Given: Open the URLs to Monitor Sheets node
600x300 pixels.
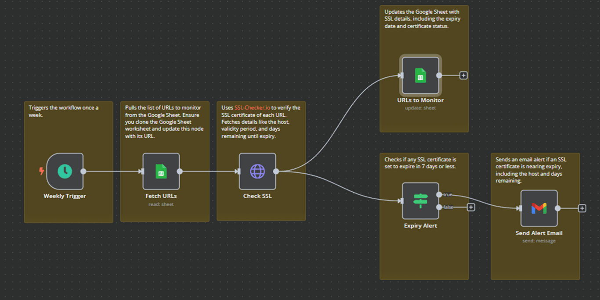Looking at the screenshot, I should click(x=420, y=75).
